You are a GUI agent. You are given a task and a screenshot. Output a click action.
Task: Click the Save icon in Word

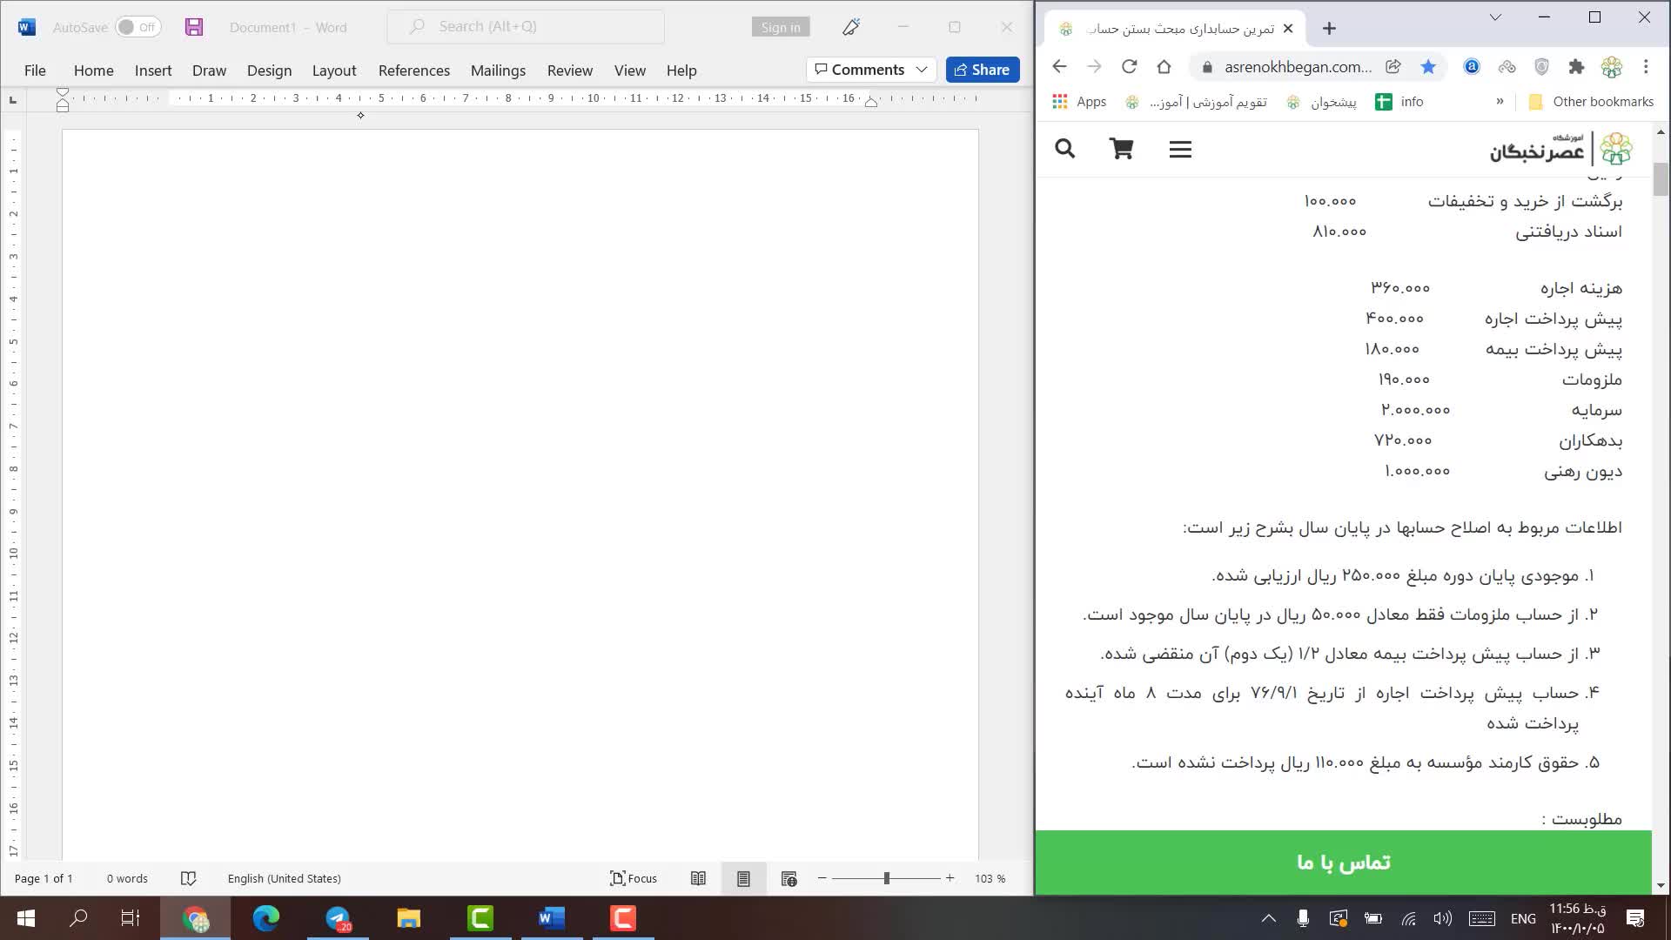coord(194,27)
